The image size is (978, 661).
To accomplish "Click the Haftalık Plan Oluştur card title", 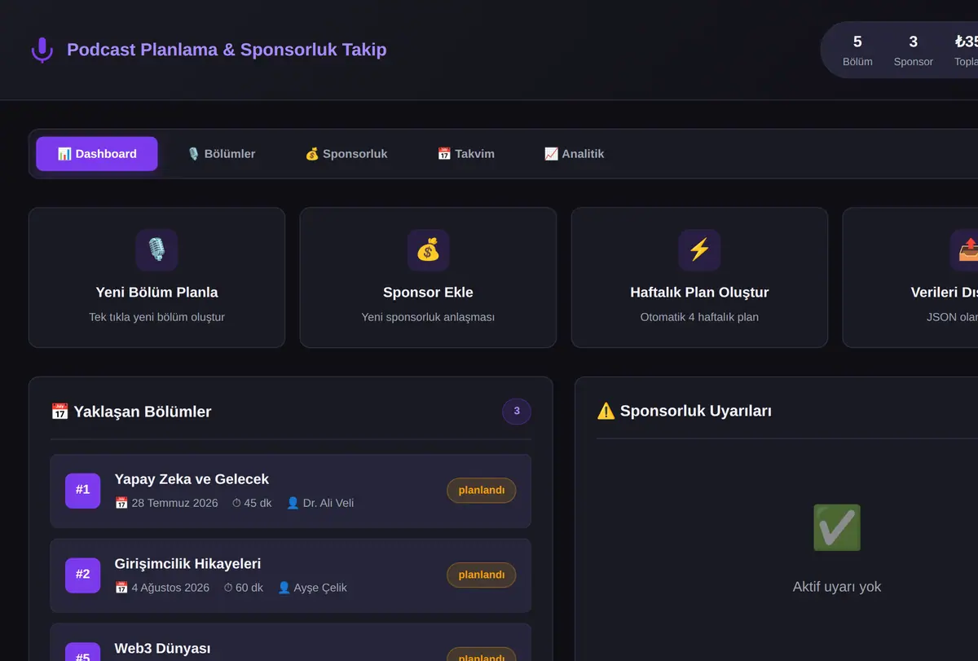I will (x=699, y=293).
